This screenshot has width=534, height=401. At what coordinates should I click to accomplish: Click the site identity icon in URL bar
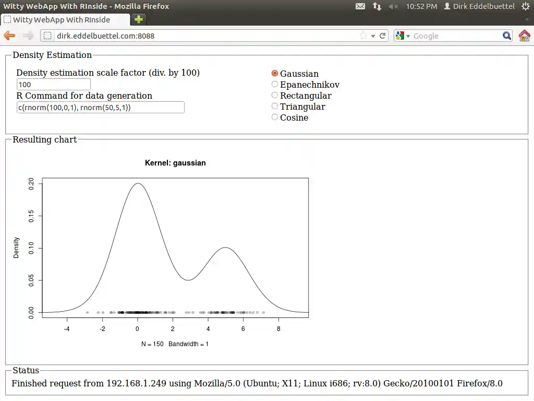47,36
